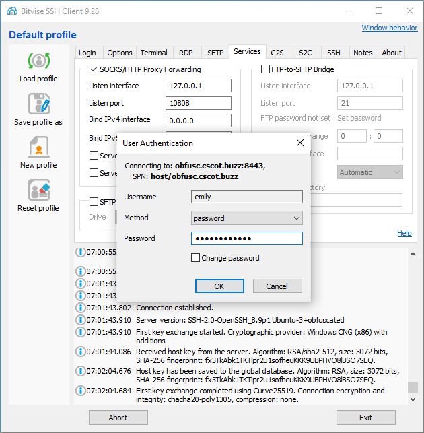Open the Options tab
The height and width of the screenshot is (433, 424).
(x=120, y=53)
